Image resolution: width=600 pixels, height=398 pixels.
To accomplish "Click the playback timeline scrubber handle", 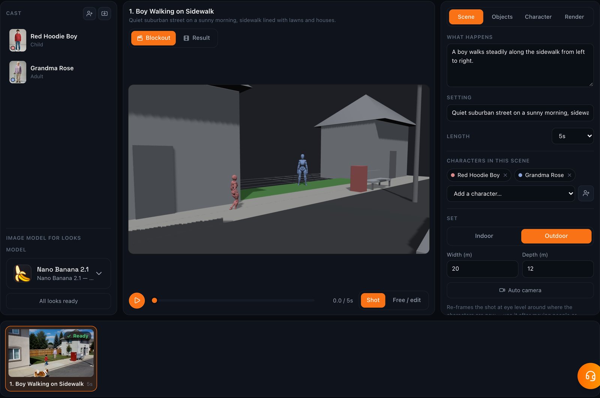I will tap(154, 300).
